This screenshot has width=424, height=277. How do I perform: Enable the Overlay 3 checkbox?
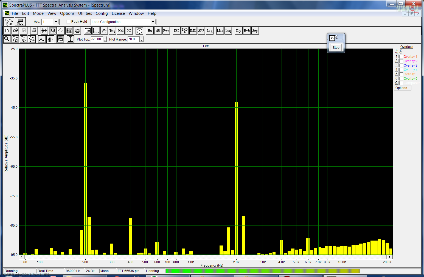[x=401, y=65]
